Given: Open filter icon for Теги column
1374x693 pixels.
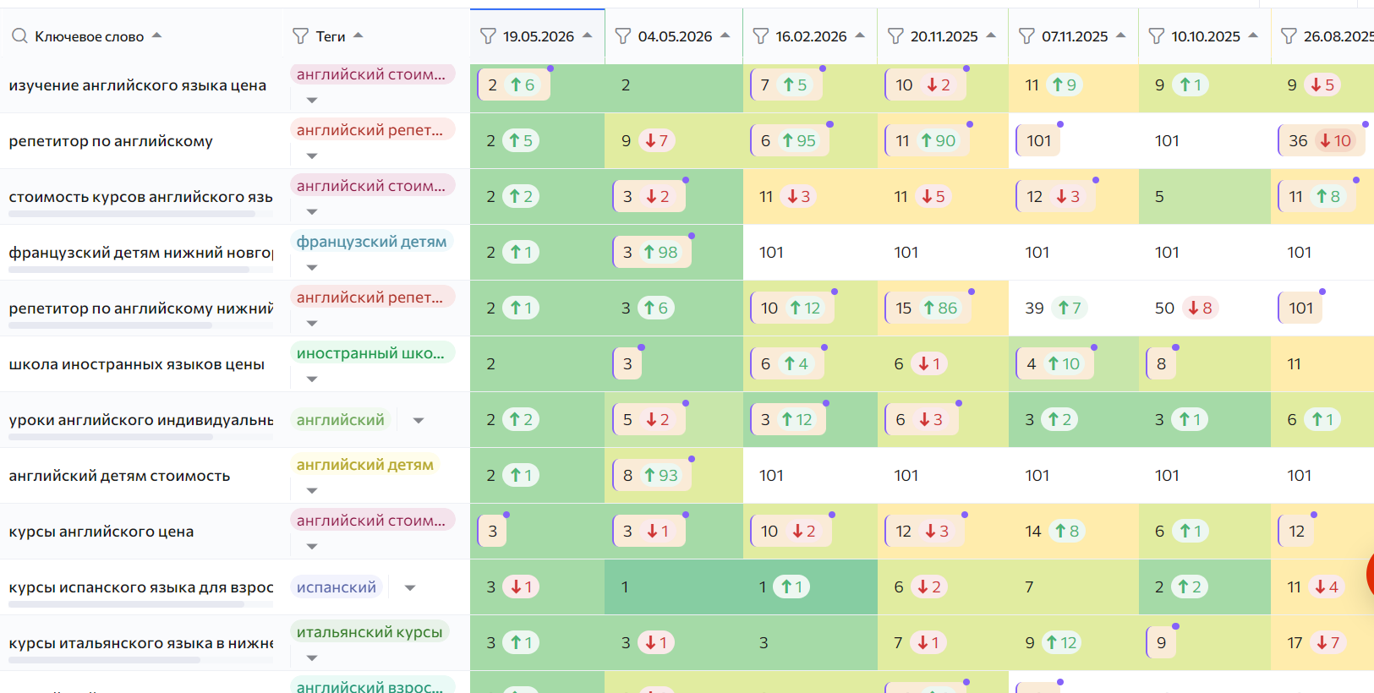Looking at the screenshot, I should (300, 36).
